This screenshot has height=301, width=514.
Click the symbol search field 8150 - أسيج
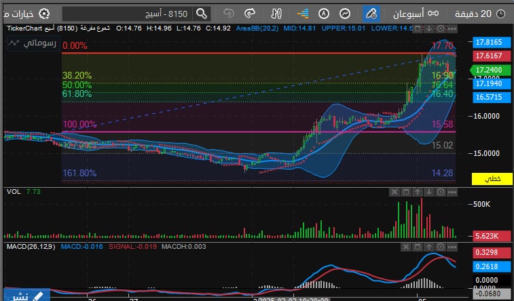pos(128,13)
